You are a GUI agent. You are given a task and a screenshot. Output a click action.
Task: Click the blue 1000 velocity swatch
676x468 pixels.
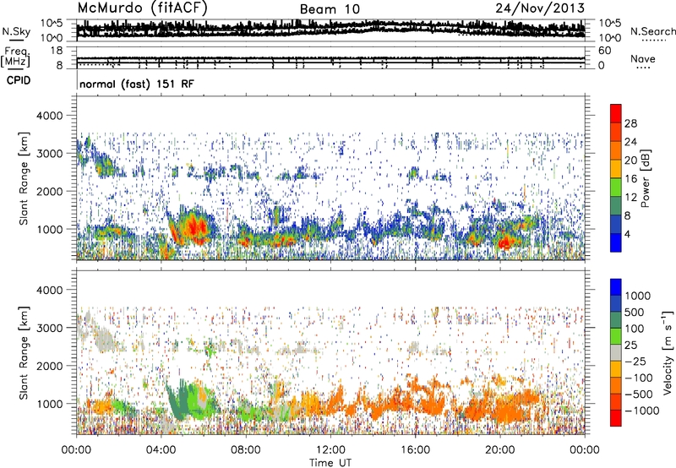pyautogui.click(x=616, y=287)
